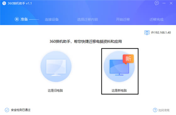Close the 360换机助手 window

171,3
